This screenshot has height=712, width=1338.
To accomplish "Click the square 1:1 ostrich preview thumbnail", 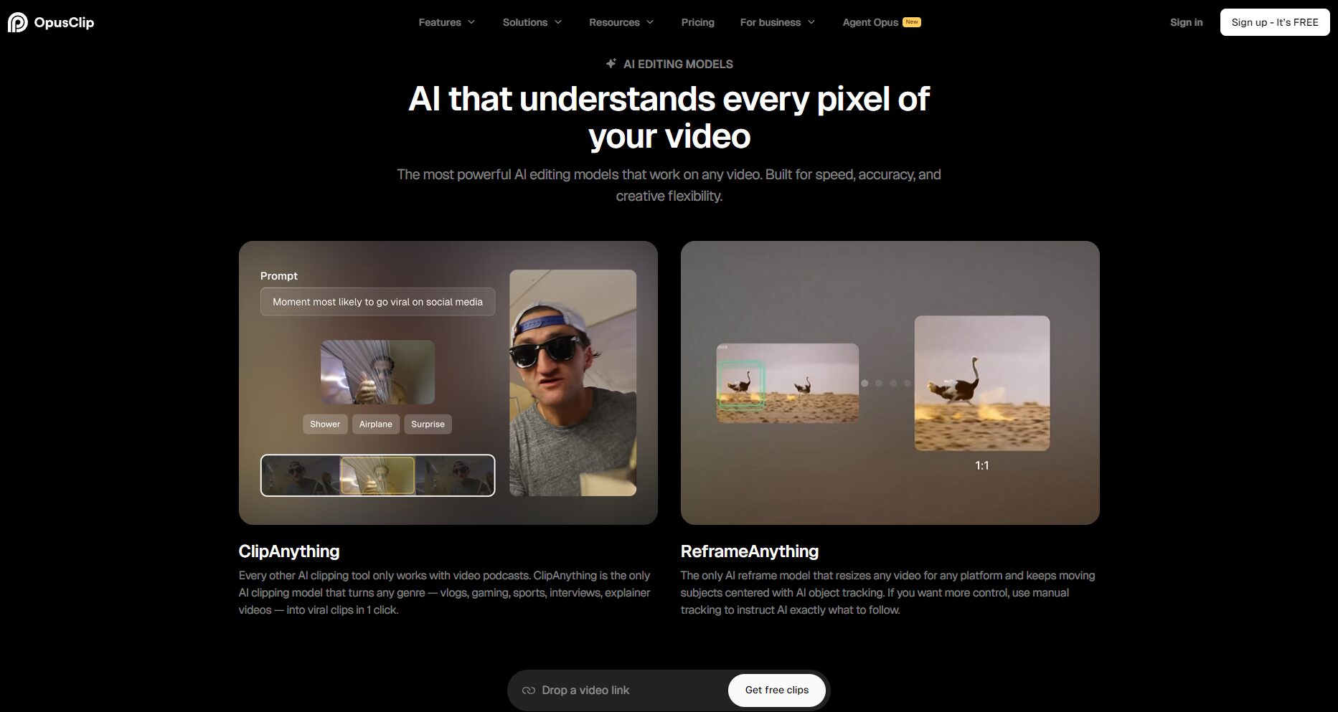I will coord(981,383).
